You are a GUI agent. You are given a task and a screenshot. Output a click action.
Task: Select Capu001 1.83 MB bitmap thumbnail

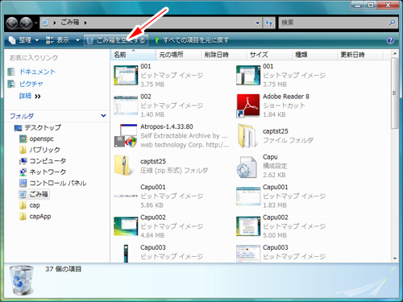248,197
